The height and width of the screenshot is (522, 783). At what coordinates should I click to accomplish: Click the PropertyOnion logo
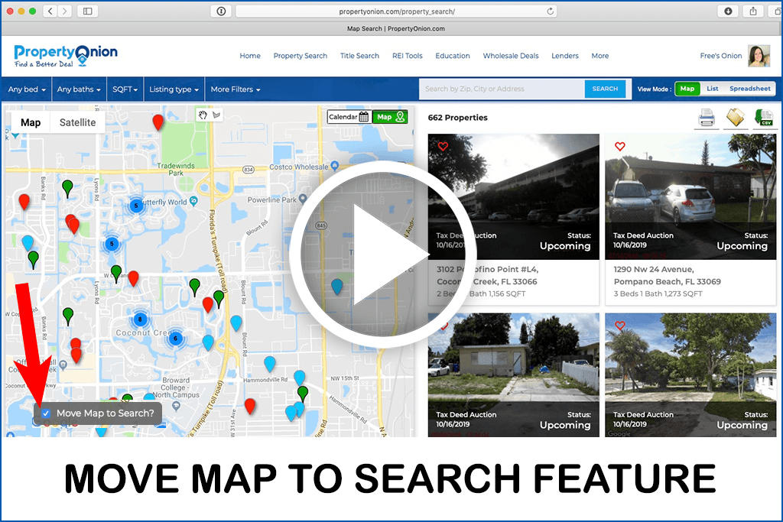(65, 55)
